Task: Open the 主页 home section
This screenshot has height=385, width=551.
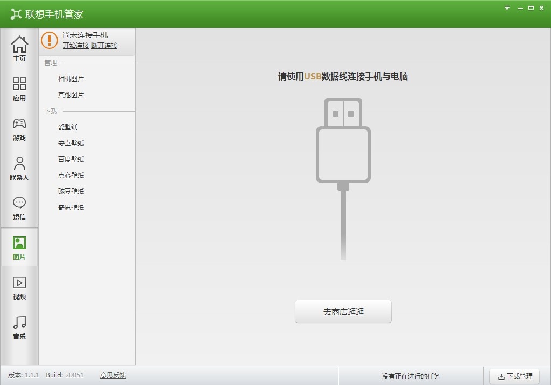Action: coord(19,48)
